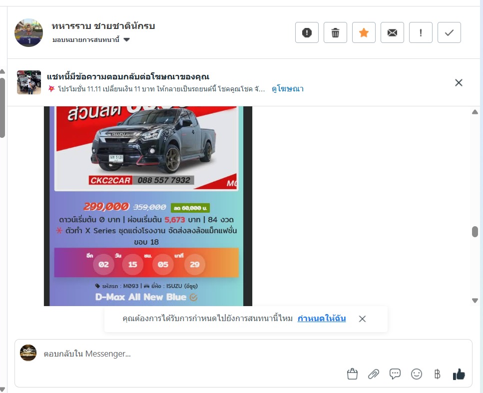Click chat scrollbar down arrow
483x393 pixels.
(475, 300)
